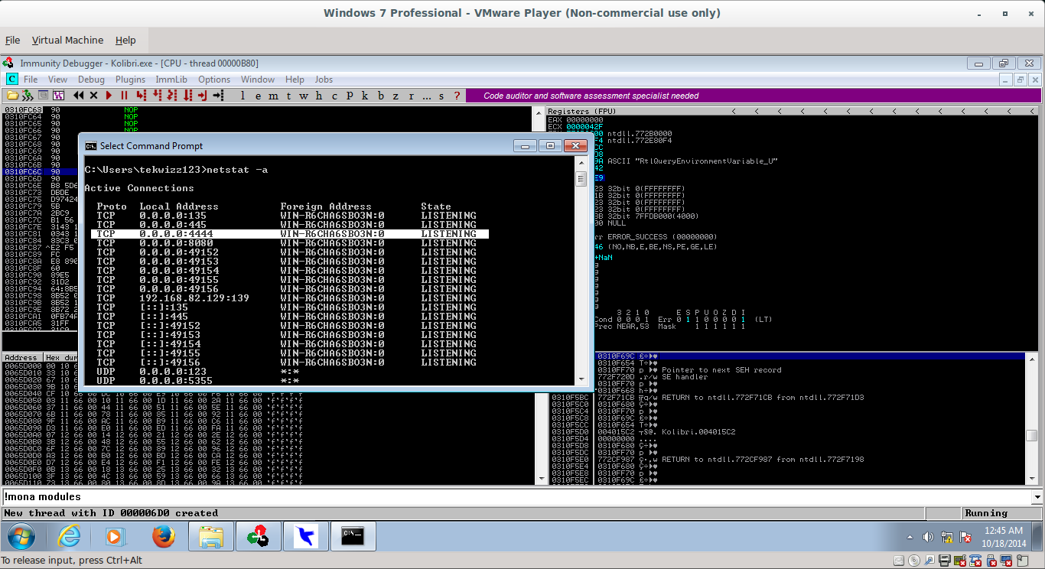Click the Address column header in dump pane
Image resolution: width=1045 pixels, height=569 pixels.
pos(21,357)
